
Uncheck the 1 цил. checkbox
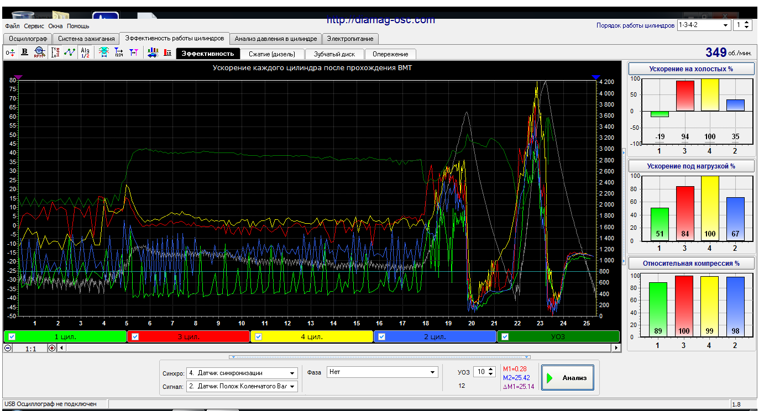pos(12,336)
